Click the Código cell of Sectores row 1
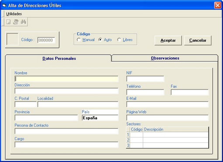The width and height of the screenshot is (223, 162). [136, 134]
